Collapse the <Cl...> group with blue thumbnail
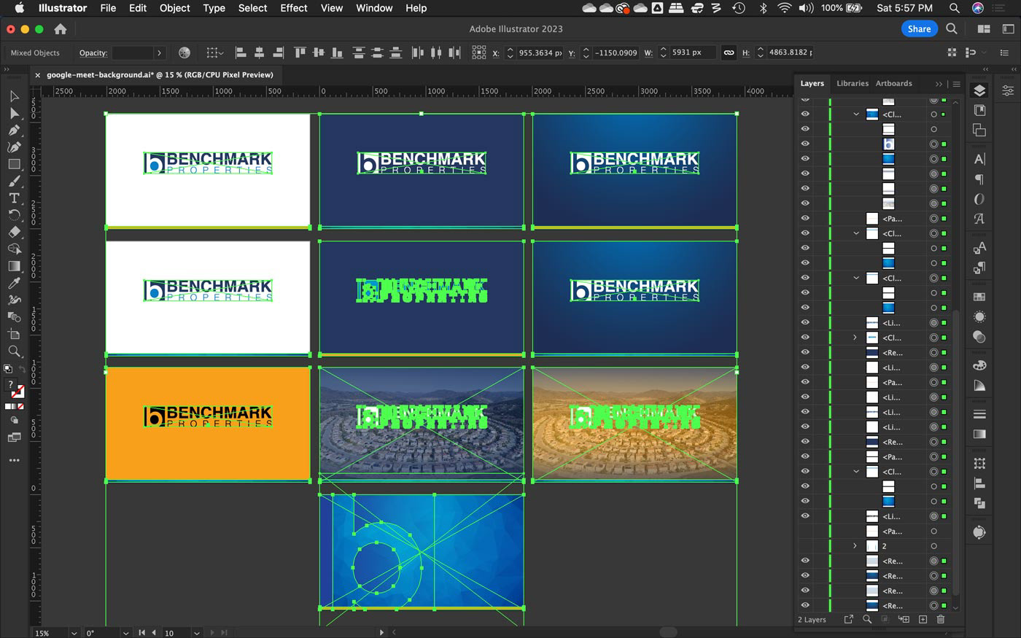The width and height of the screenshot is (1021, 638). [856, 114]
